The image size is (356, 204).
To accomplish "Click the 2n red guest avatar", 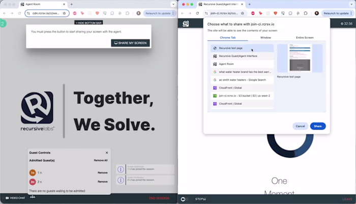I will 33,182.
